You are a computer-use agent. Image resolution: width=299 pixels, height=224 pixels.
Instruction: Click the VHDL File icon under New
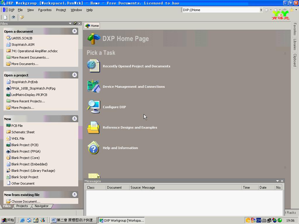coord(8,139)
